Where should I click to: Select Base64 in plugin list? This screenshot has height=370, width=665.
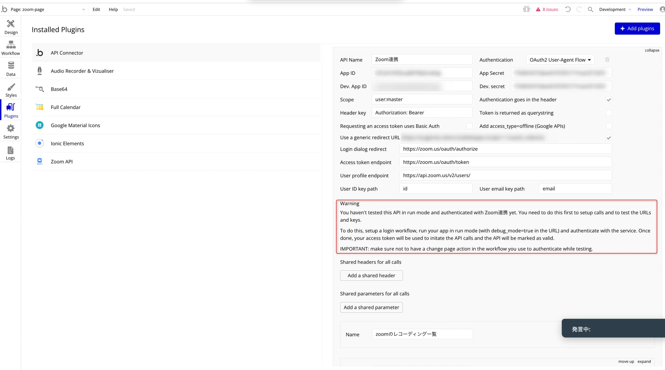pos(176,89)
